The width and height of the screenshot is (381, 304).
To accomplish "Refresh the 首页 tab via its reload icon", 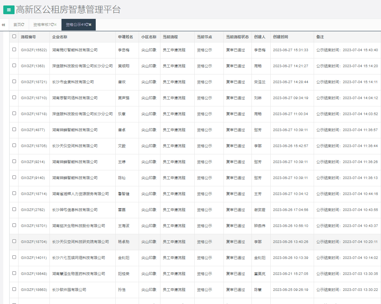I will 23,25.
